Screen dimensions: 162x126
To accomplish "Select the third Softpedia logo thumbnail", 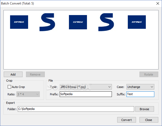I will coord(78,22).
